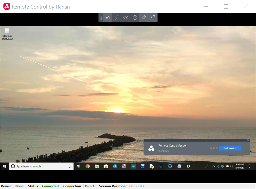
Task: Toggle the unpin toolbar icon
Action: coord(144,17)
